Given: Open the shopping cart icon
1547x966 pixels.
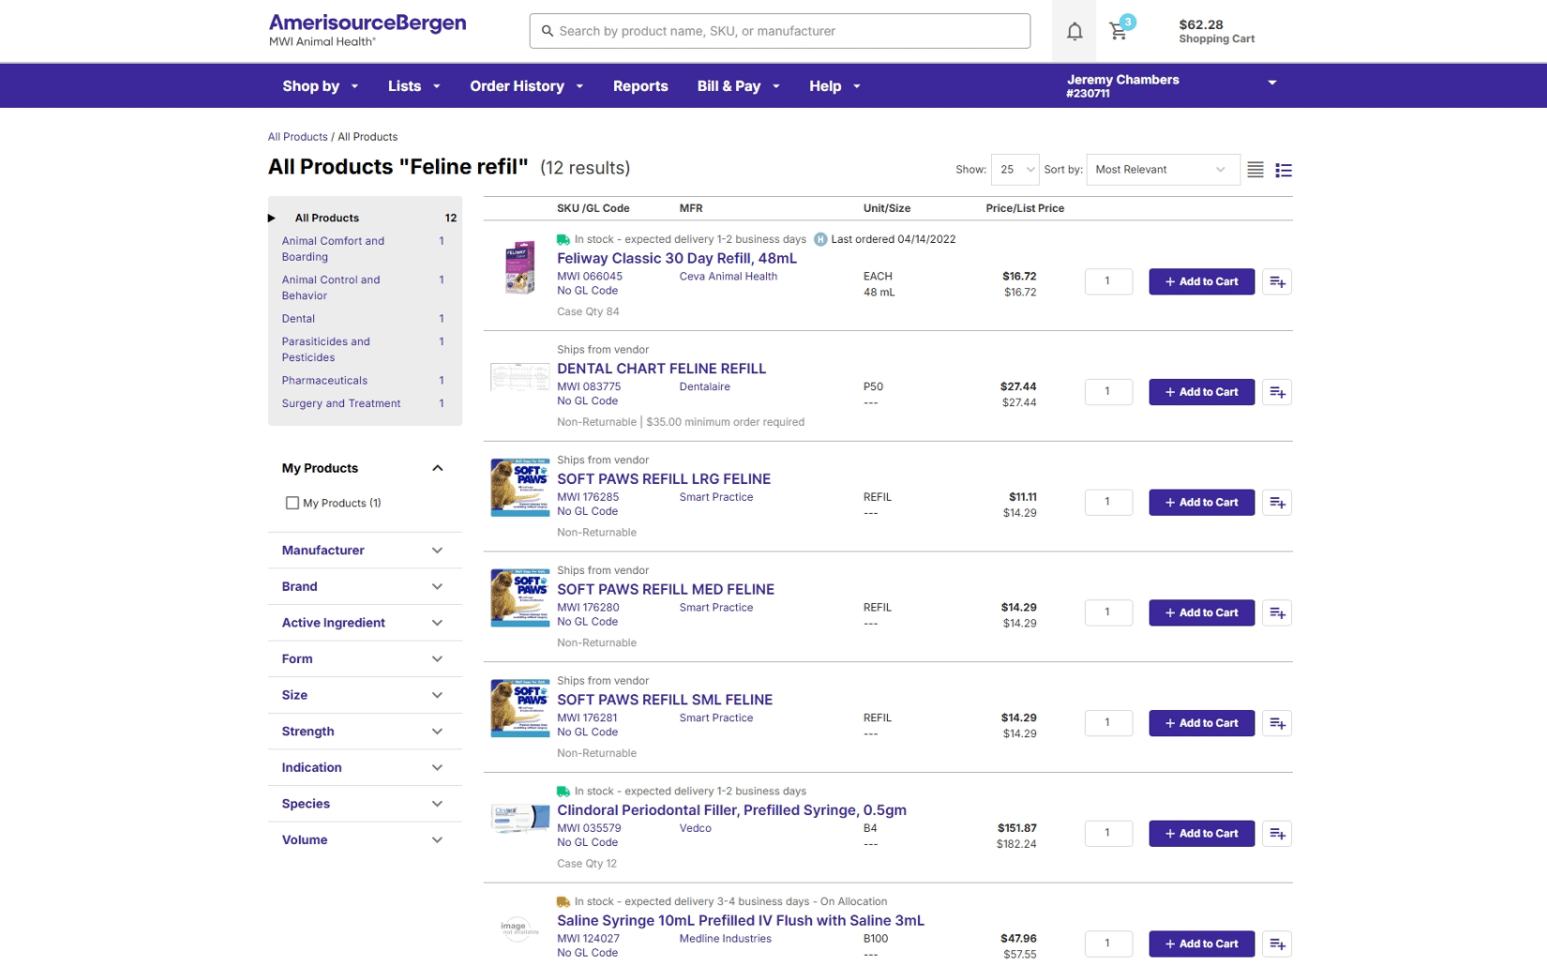Looking at the screenshot, I should 1119,29.
